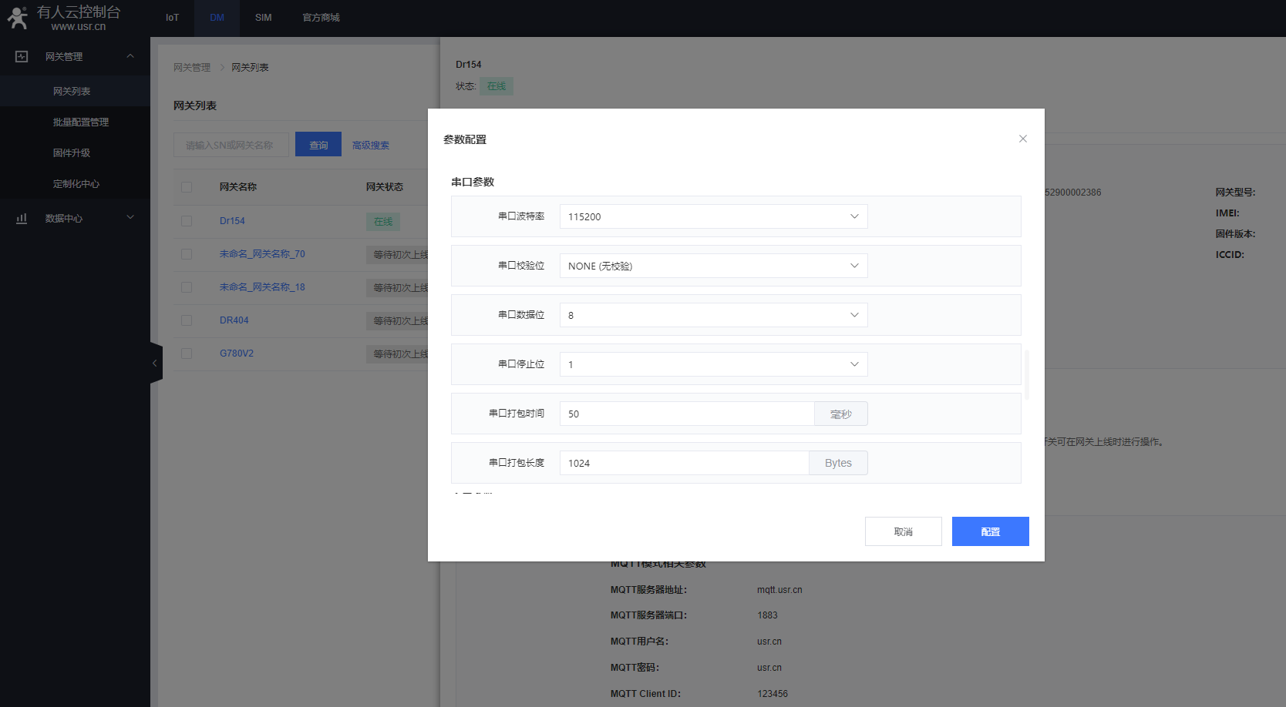The image size is (1286, 707).
Task: Select 批量配置管理 in the sidebar
Action: coord(75,122)
